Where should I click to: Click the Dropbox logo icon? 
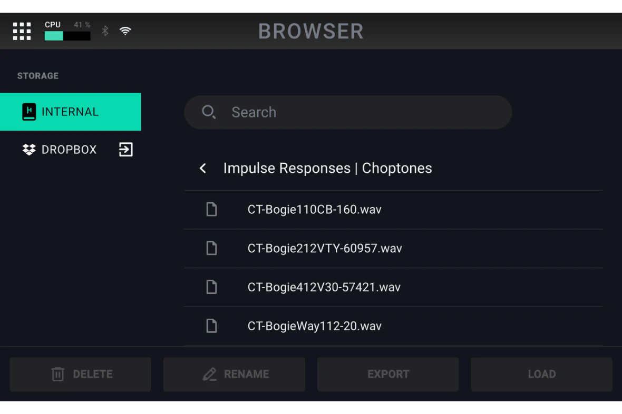pos(29,150)
